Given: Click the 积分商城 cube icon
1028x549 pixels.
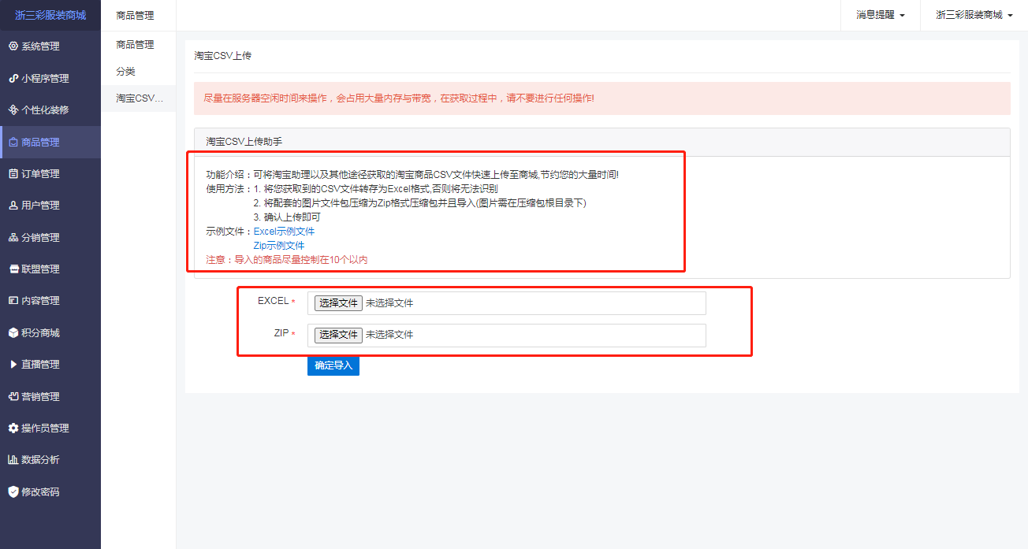Looking at the screenshot, I should point(13,332).
